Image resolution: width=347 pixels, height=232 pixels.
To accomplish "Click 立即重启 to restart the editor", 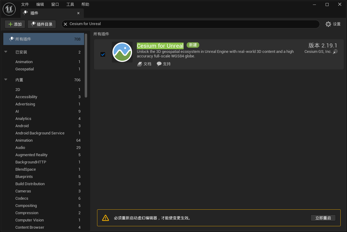I will (x=323, y=218).
